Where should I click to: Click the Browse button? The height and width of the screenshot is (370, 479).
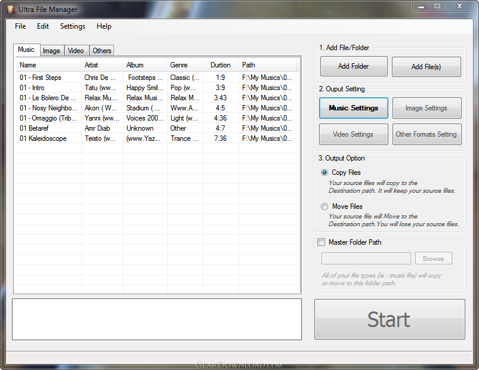[x=434, y=258]
